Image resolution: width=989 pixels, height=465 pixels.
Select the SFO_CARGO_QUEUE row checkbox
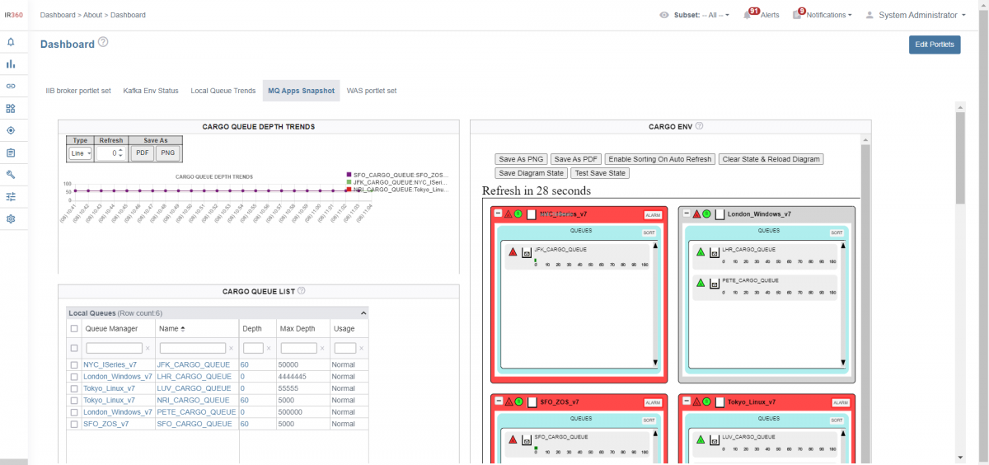click(74, 424)
